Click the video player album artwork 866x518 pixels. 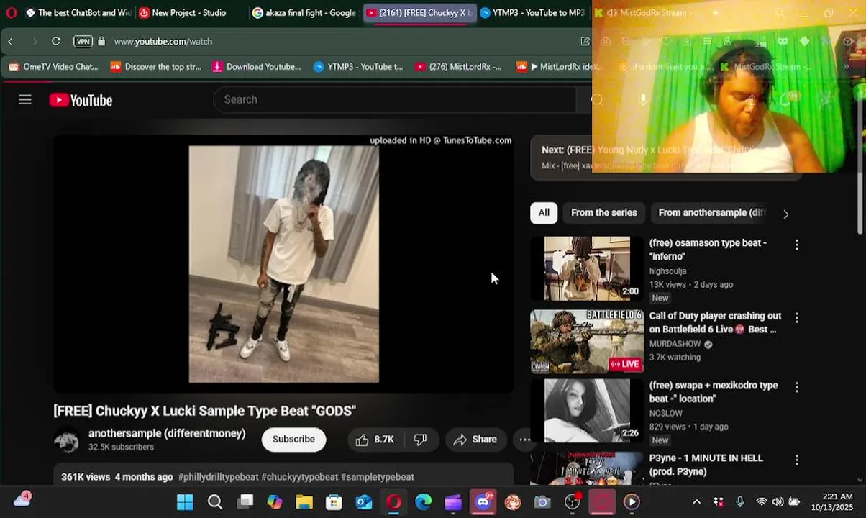click(x=284, y=264)
